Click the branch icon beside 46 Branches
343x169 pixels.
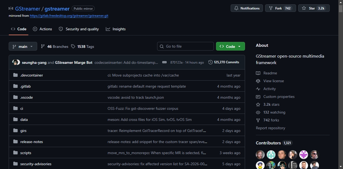click(x=43, y=46)
